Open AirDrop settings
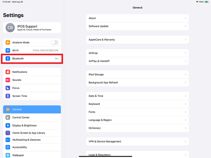 coord(137,53)
